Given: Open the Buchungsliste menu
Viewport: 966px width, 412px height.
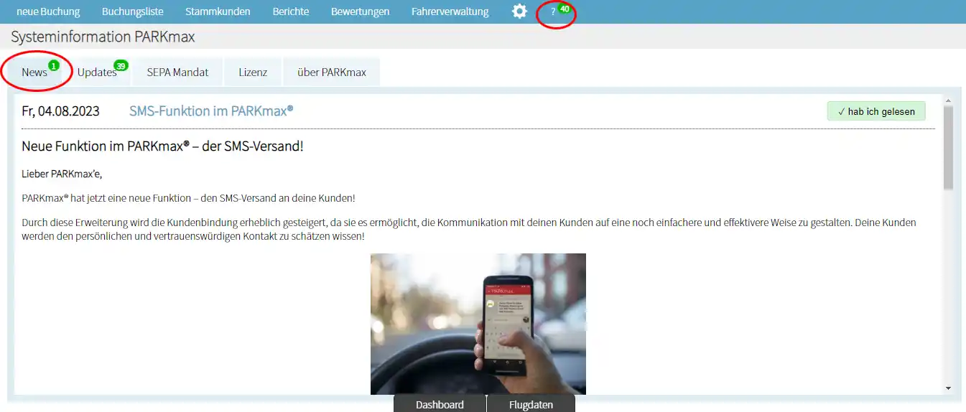Looking at the screenshot, I should 133,11.
